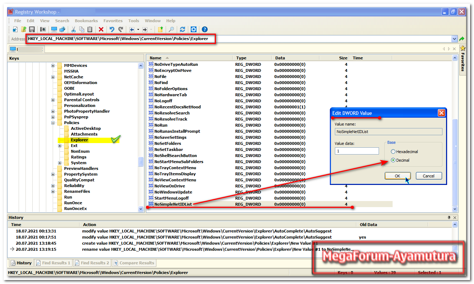Collapse the Policies key

pyautogui.click(x=53, y=123)
